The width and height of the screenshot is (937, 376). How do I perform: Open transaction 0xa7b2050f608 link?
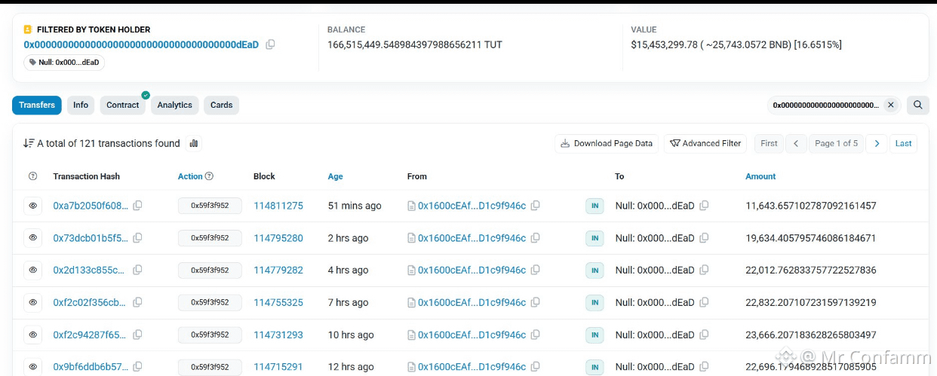click(91, 206)
